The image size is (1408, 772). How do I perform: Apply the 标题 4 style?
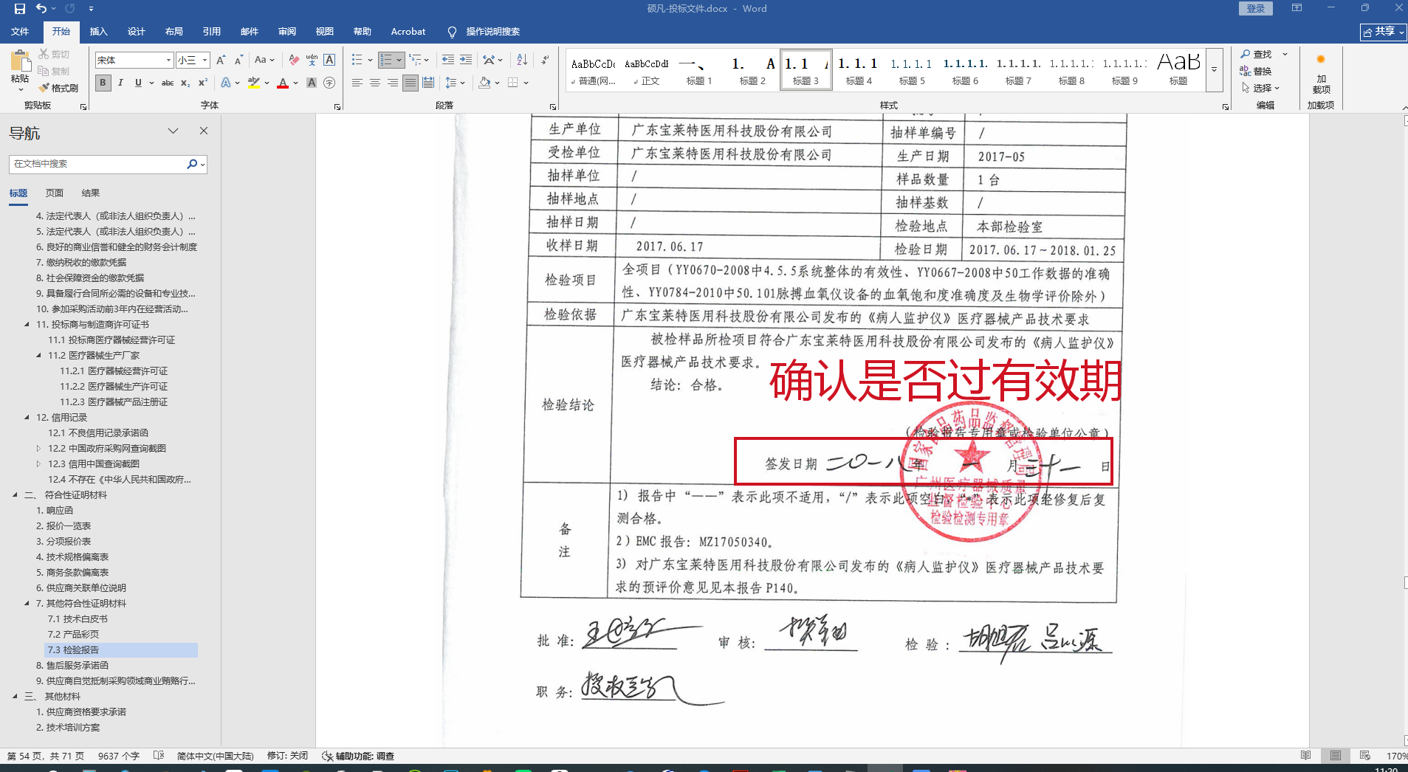pos(859,70)
